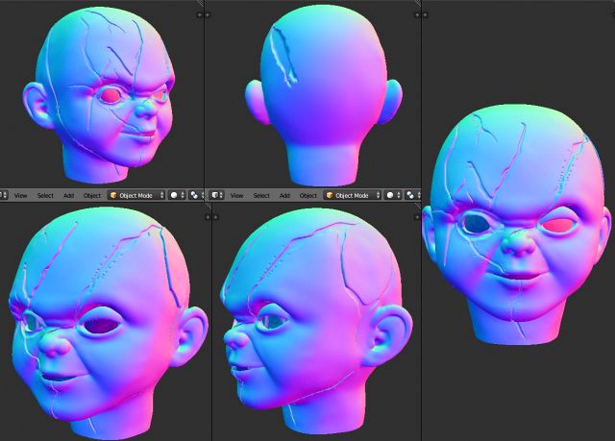Click split-area corner widget of lower-left head viewport

coord(208,205)
